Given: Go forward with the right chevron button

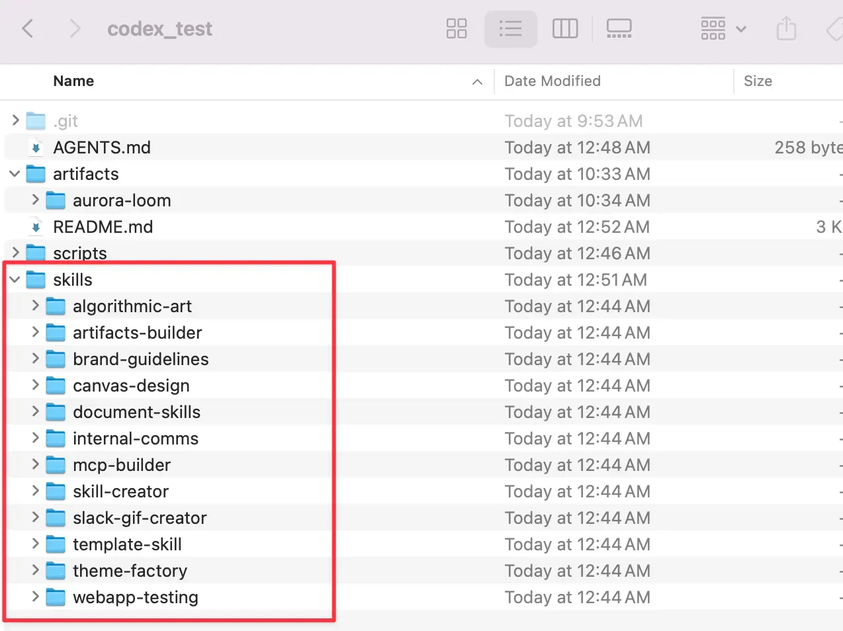Looking at the screenshot, I should [75, 28].
